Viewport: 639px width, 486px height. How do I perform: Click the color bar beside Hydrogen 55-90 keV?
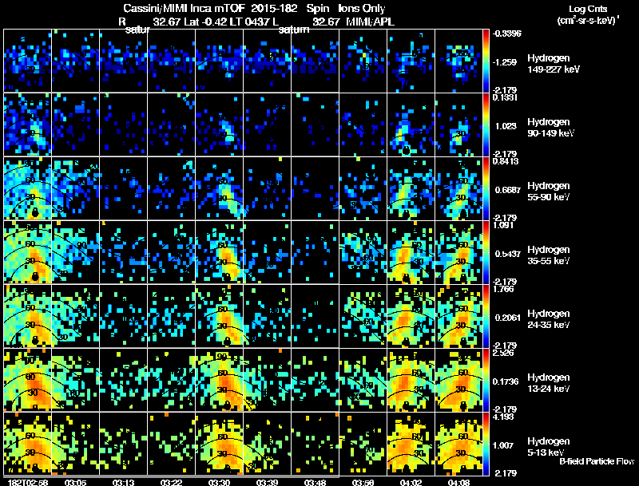486,188
